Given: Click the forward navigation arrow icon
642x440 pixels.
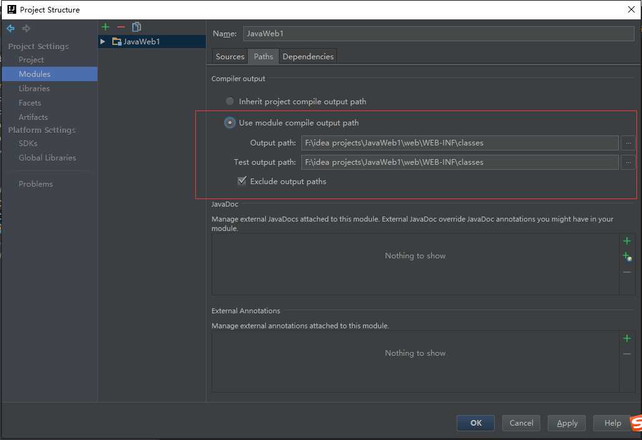Looking at the screenshot, I should pyautogui.click(x=26, y=28).
